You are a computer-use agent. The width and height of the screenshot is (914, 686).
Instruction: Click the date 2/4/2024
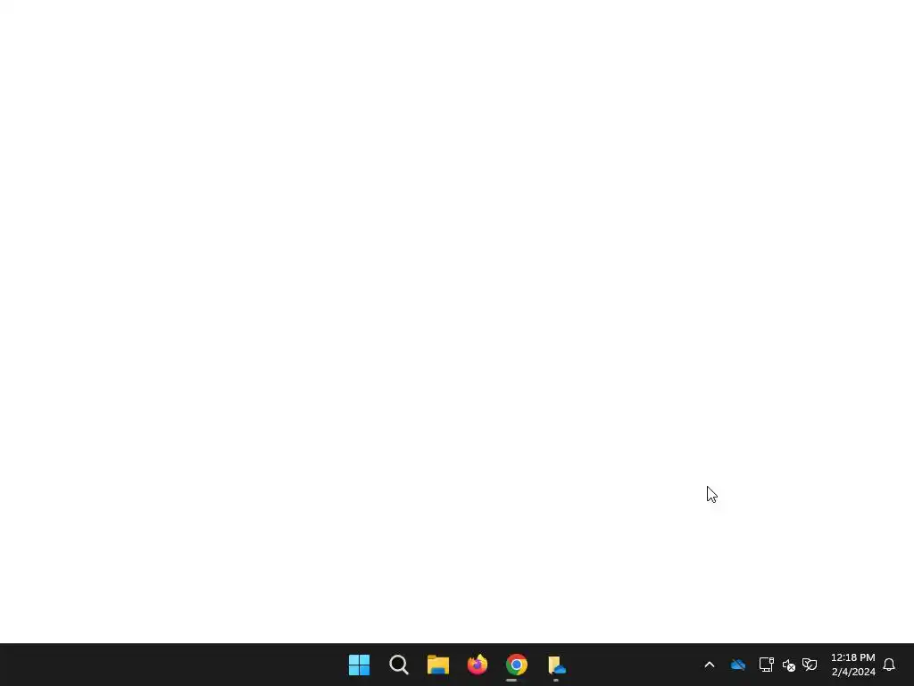coord(853,672)
